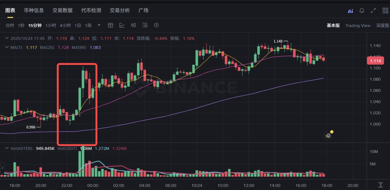Screen dimensions: 390x190
Task: Click the news note icon on chart
Action: pos(328,136)
